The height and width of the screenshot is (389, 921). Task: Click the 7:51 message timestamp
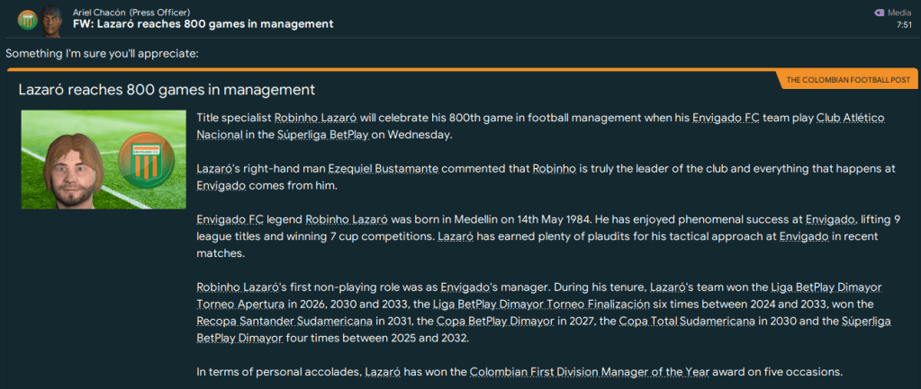coord(904,25)
